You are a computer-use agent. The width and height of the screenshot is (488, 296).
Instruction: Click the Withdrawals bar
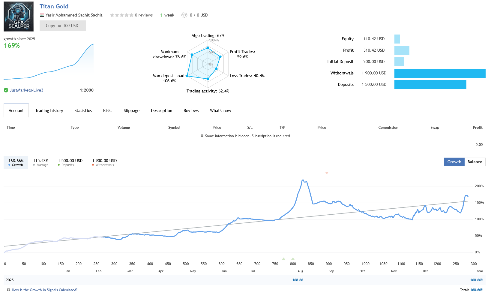point(440,73)
